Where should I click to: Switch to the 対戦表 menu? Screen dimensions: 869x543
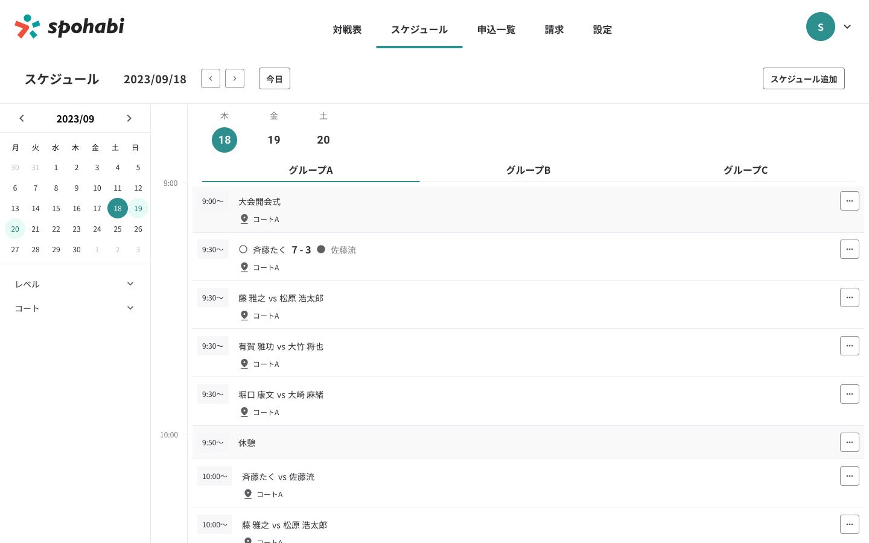tap(347, 30)
